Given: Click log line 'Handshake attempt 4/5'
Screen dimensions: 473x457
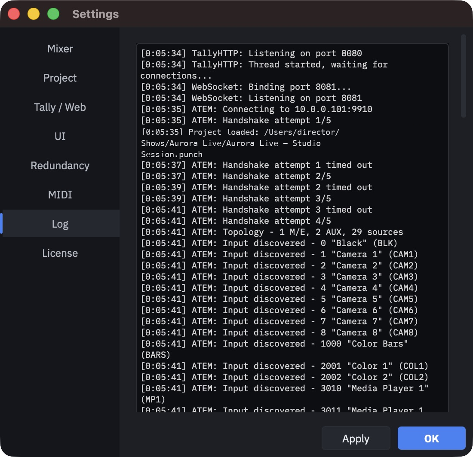Looking at the screenshot, I should coord(236,220).
